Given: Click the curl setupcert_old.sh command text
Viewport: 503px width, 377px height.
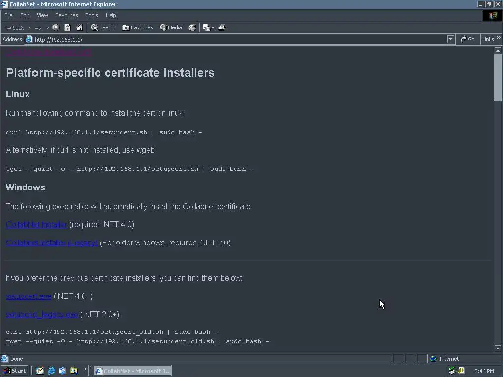Looking at the screenshot, I should pos(112,332).
